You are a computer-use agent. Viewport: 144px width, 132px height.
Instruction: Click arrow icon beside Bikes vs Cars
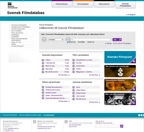click(x=43, y=66)
